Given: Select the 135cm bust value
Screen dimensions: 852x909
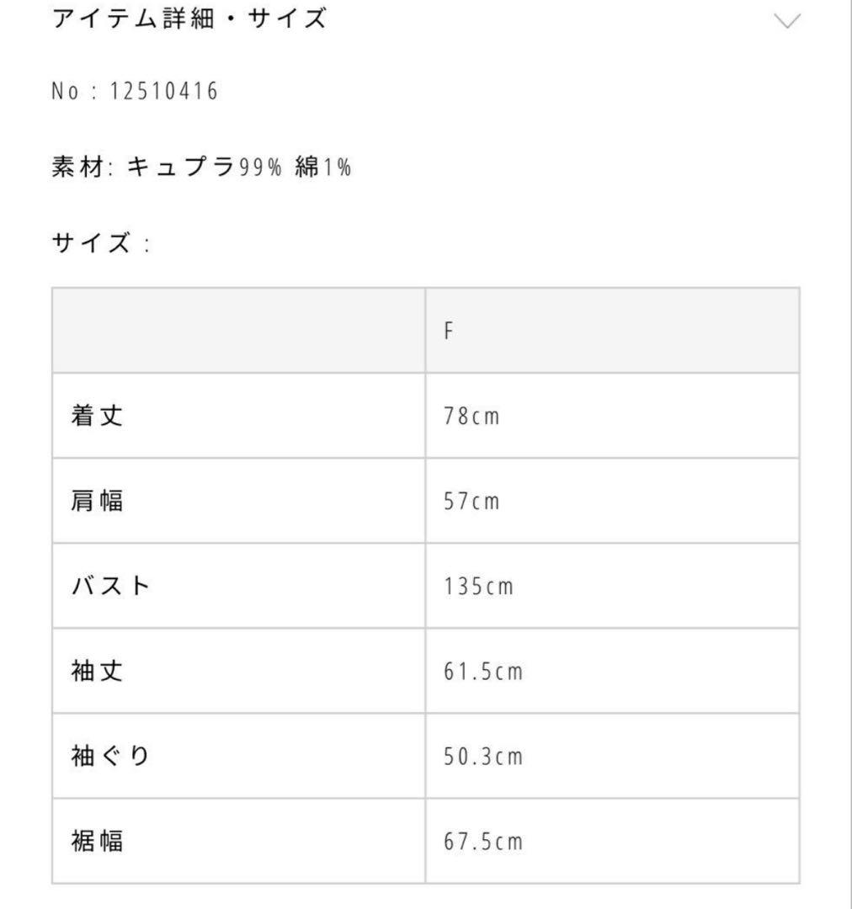Looking at the screenshot, I should [x=478, y=587].
